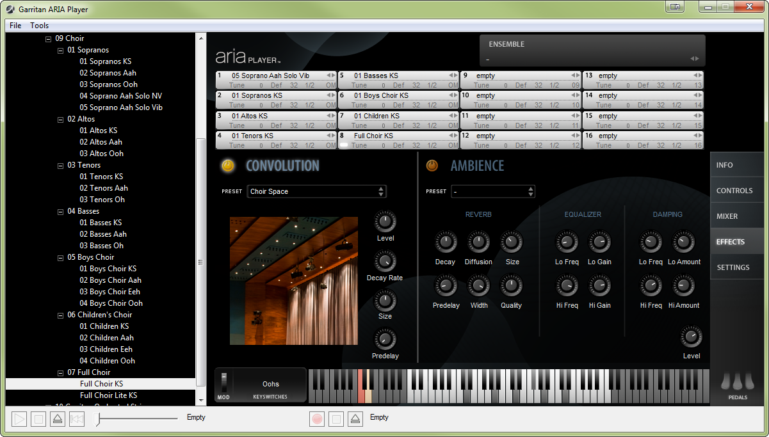Click the Reverb Diffusion knob
The width and height of the screenshot is (769, 437).
coord(478,242)
